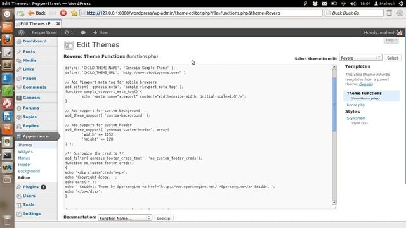The width and height of the screenshot is (406, 228).
Task: Stop page loading with red X icon
Action: click(x=63, y=13)
